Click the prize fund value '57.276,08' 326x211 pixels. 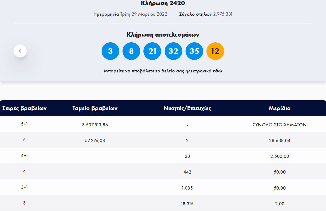pyautogui.click(x=95, y=140)
